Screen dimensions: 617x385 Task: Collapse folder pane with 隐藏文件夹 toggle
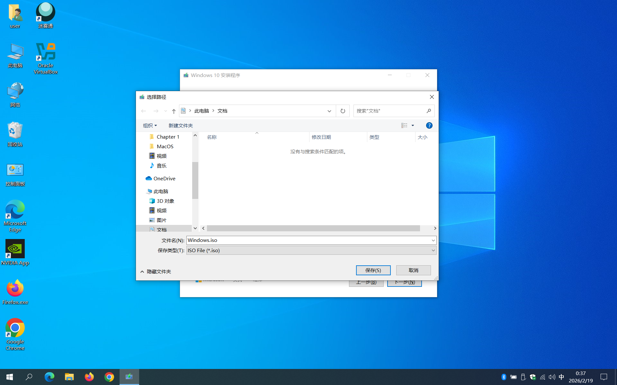pos(156,271)
